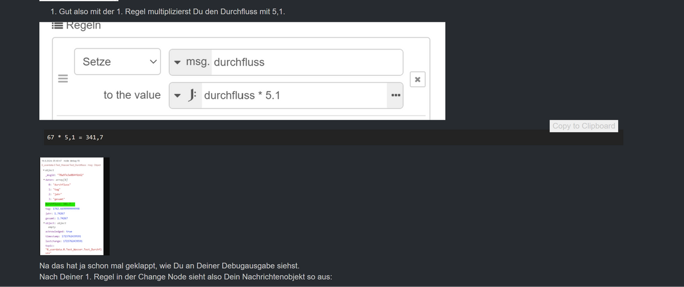This screenshot has width=684, height=287.
Task: Click the 'to the value' label
Action: (x=132, y=95)
